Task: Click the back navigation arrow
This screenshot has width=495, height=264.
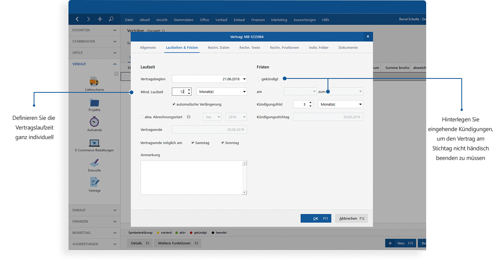Action: tap(77, 19)
